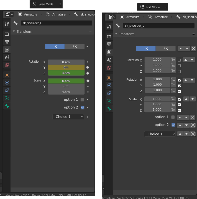Open the Bone properties tab in right panel
197x199 pixels.
109,109
